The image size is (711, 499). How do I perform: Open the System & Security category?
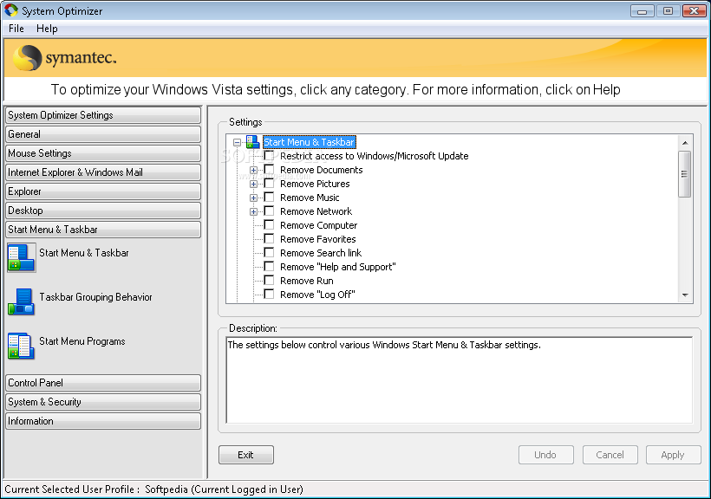click(x=103, y=402)
